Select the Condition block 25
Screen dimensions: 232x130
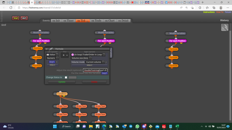(62, 94)
